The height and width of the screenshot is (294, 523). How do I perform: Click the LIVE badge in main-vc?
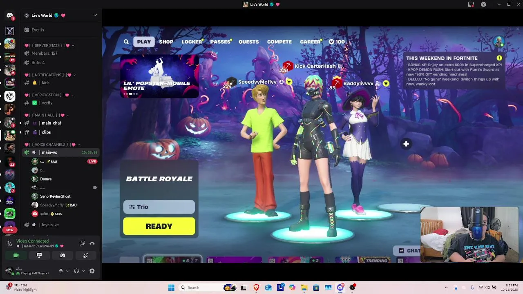pyautogui.click(x=92, y=161)
